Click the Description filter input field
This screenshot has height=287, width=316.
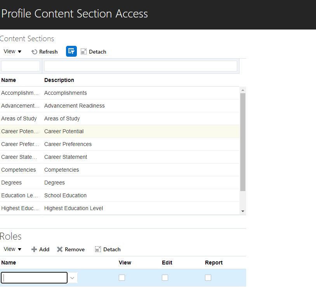pos(141,66)
